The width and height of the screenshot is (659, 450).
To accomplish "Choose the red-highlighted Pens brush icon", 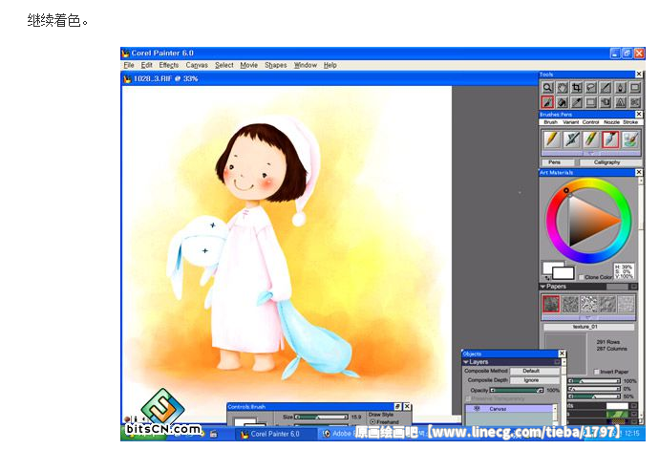I will point(610,139).
